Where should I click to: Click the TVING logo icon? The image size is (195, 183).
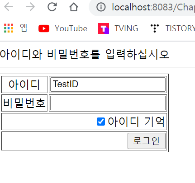pyautogui.click(x=104, y=28)
